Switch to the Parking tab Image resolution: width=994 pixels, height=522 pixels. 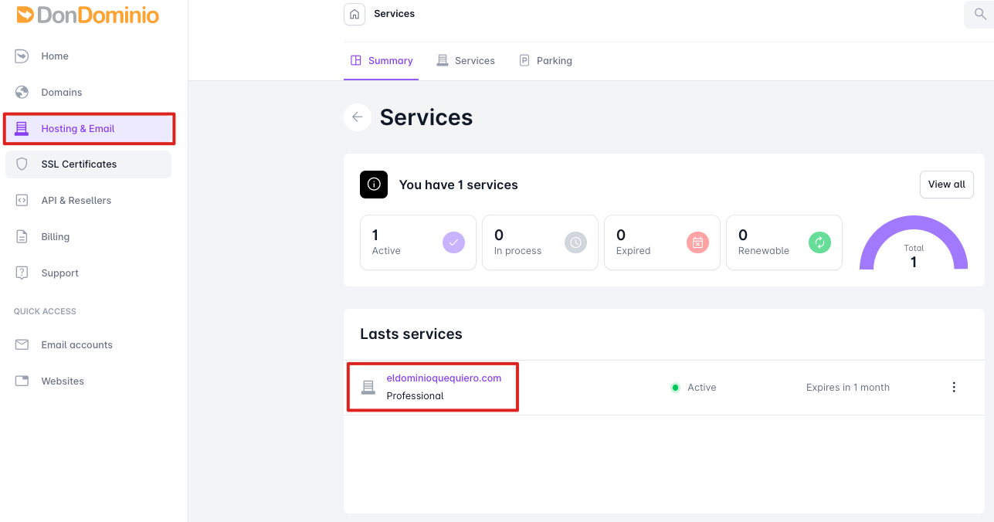(546, 60)
